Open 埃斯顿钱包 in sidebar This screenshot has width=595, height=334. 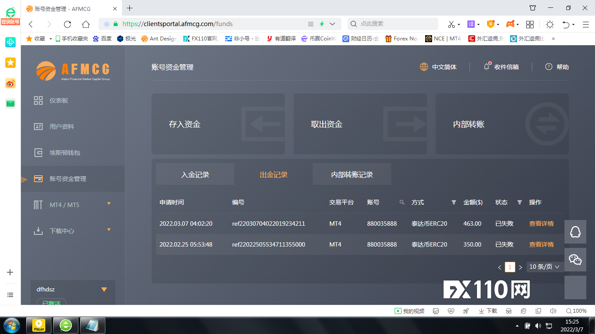(x=65, y=153)
